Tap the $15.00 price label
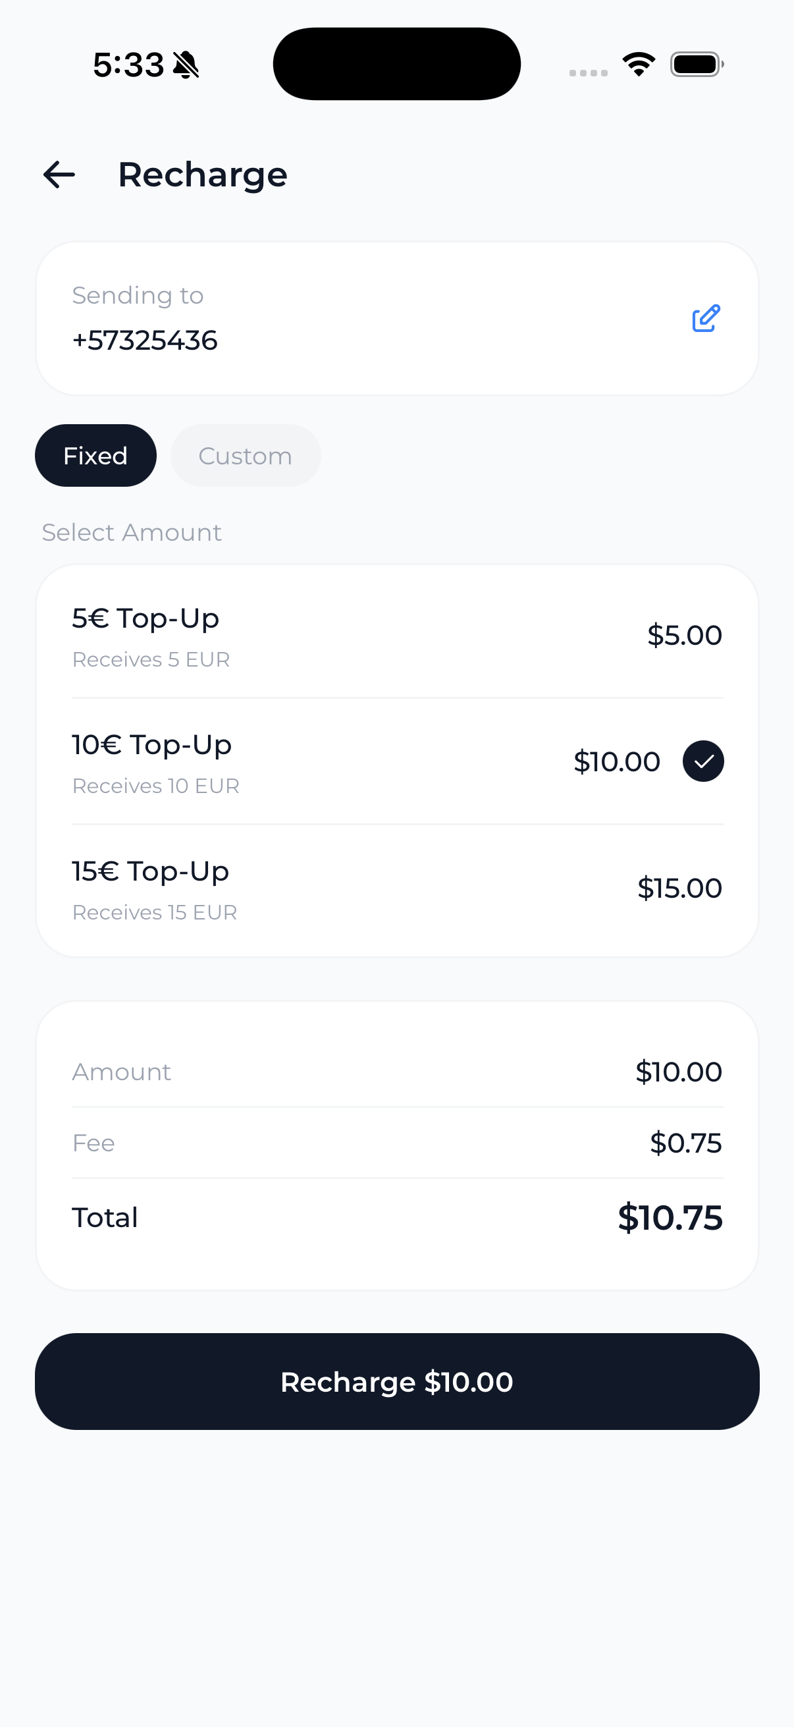The height and width of the screenshot is (1727, 794). click(x=679, y=889)
